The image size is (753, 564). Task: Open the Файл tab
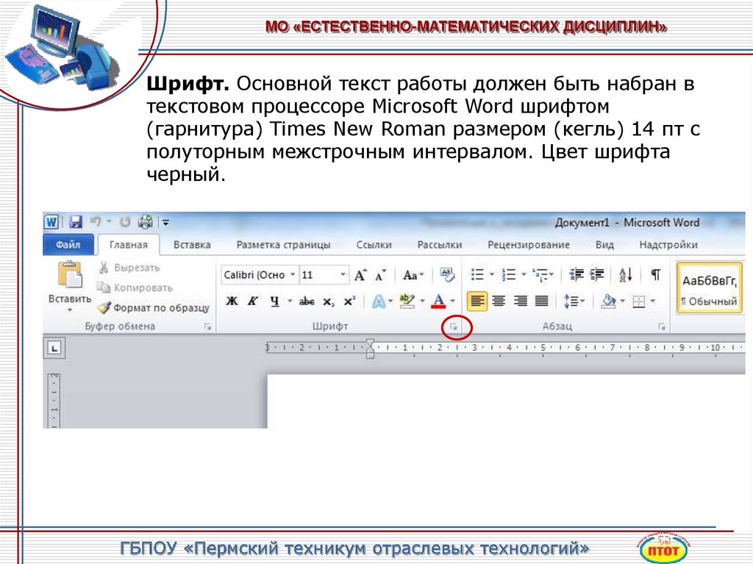point(68,245)
